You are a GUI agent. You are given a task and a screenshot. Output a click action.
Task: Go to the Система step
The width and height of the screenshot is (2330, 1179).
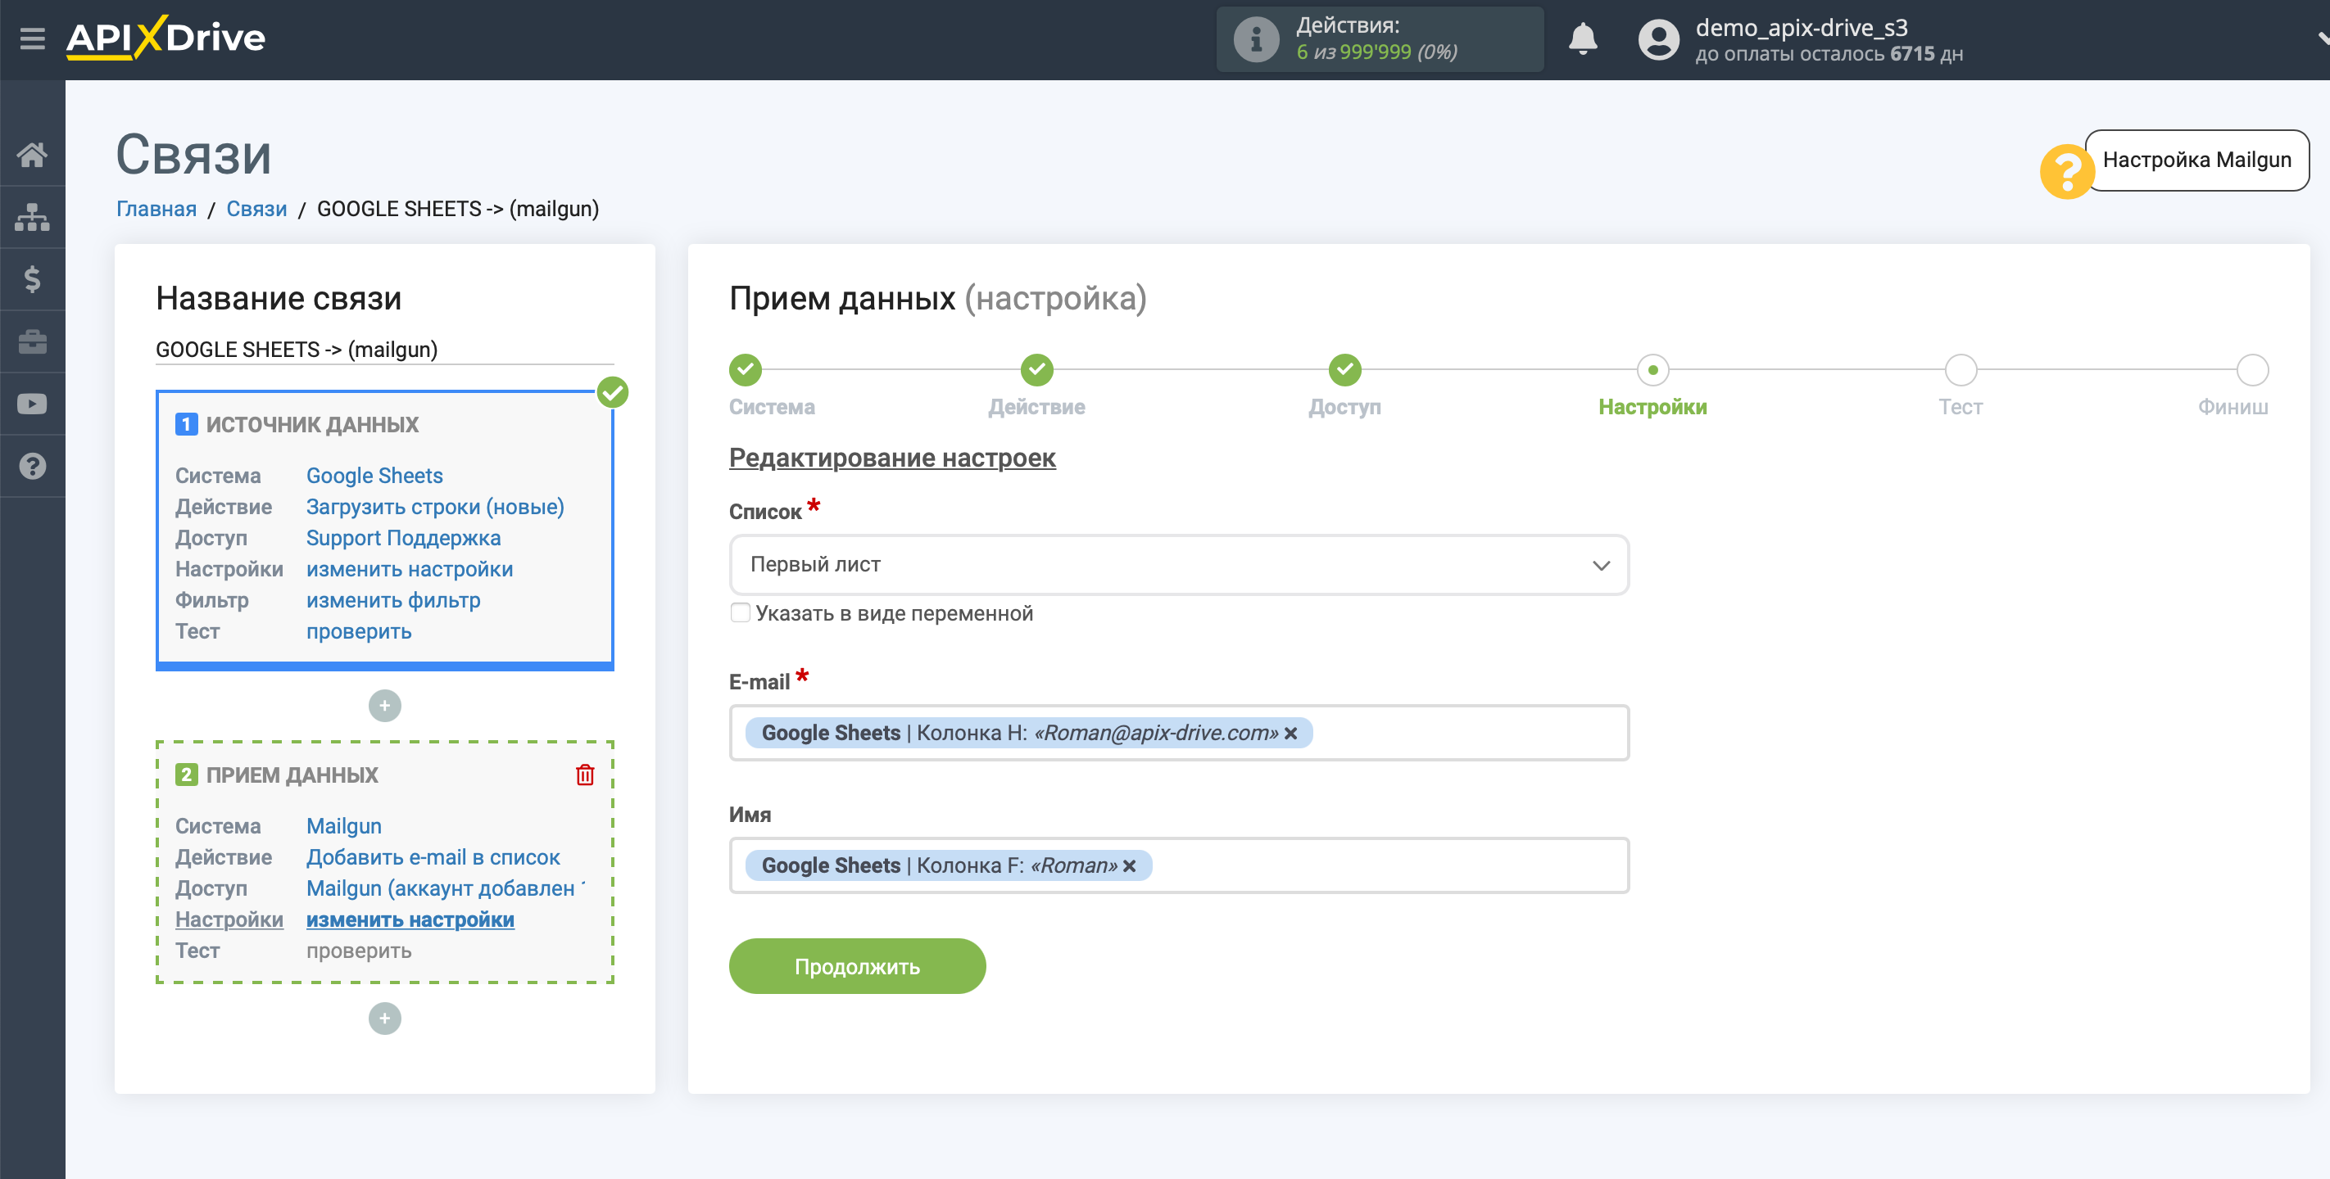click(746, 370)
